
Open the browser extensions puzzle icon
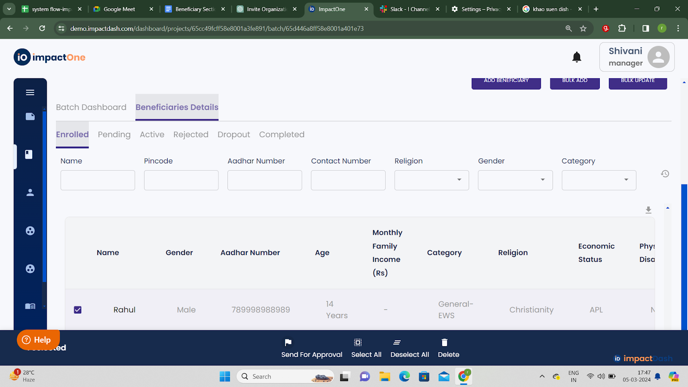click(x=622, y=28)
